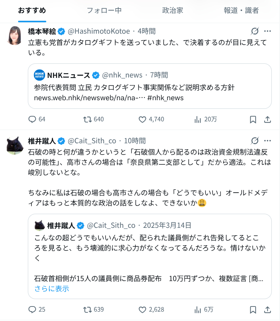The image size is (280, 321).
Task: Repost 椎井蹴人's post with 639 reposts
Action: (88, 310)
